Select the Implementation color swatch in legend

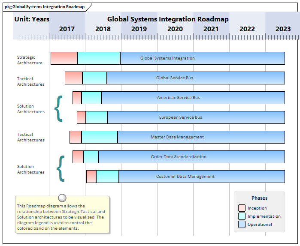242,216
